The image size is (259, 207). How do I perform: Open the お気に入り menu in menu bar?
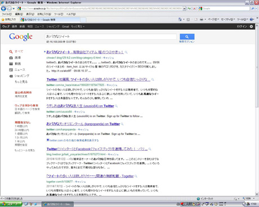(x=44, y=14)
